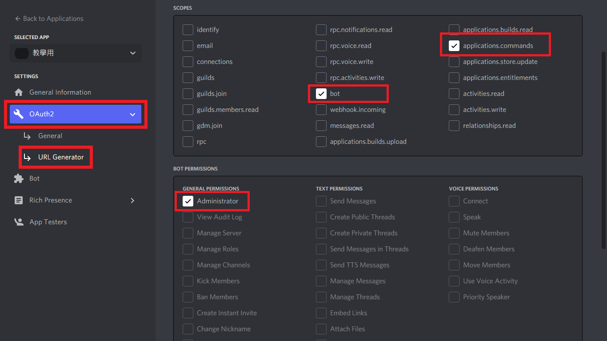Click the puzzle piece Bot icon
Image resolution: width=607 pixels, height=341 pixels.
tap(19, 178)
